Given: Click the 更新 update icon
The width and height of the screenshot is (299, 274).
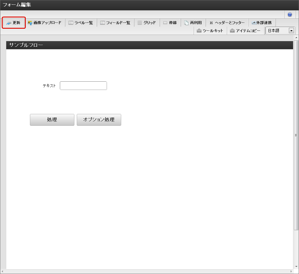Looking at the screenshot, I should 9,23.
